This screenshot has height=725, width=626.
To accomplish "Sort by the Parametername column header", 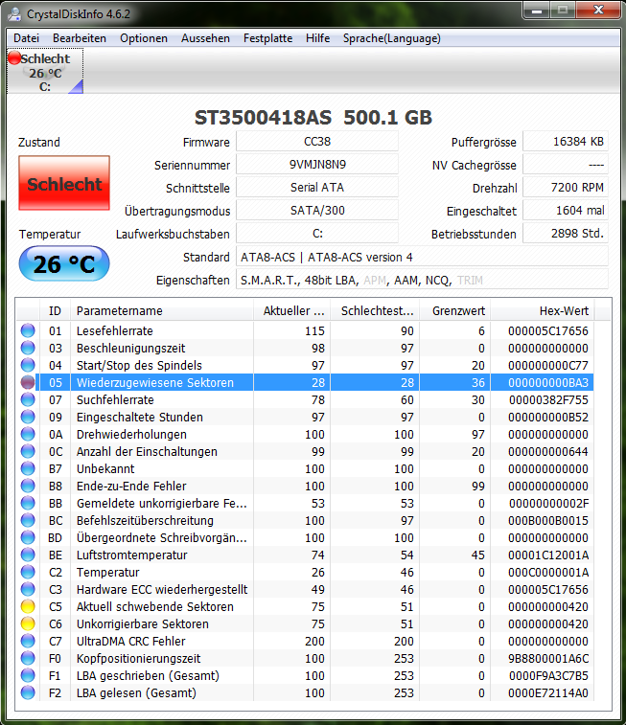I will click(x=162, y=310).
